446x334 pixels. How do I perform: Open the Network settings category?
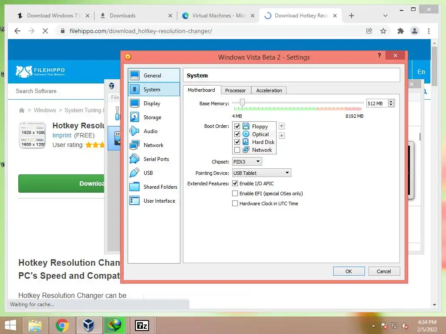[154, 145]
